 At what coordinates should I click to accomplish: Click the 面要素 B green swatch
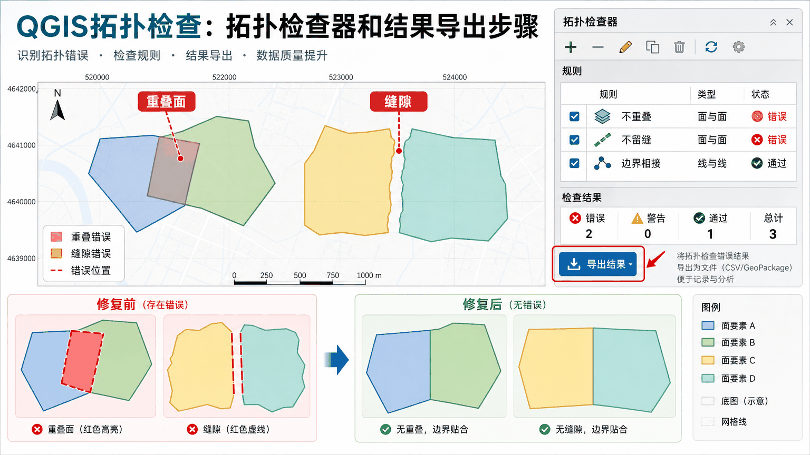(x=708, y=342)
